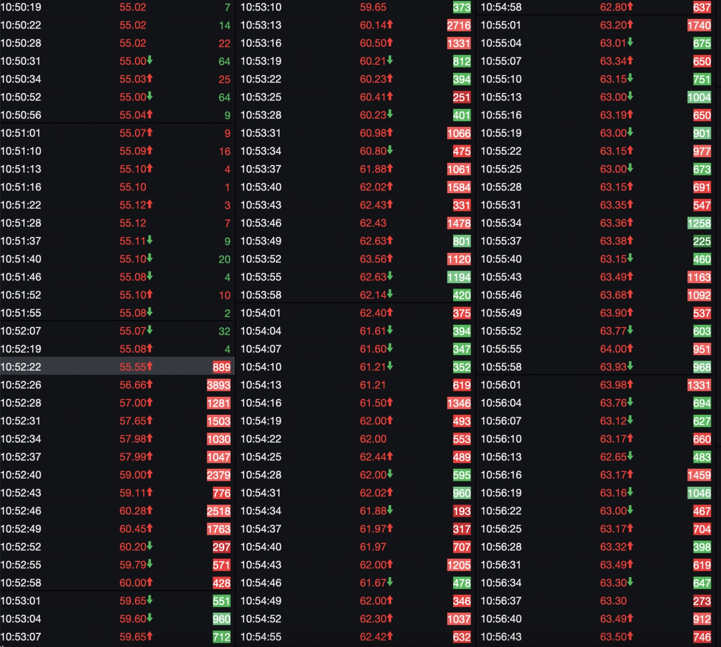Click the up arrow next to 64.00

click(630, 348)
